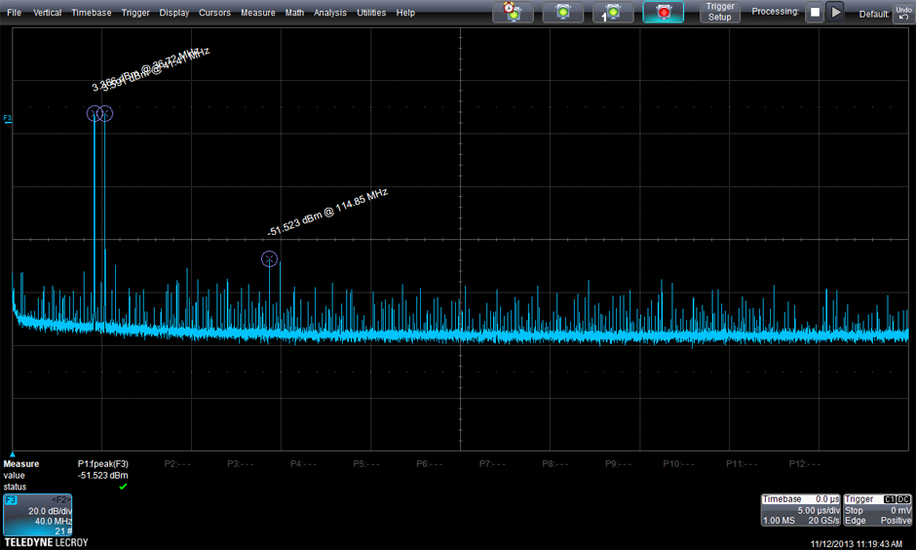Select the empty P2 measurement slot
The image size is (916, 550).
coord(175,464)
